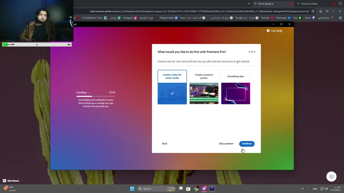Screen dimensions: 344x193
Task: Switch to 'Premiere | Adobe' browser tab
Action: (x=316, y=4)
